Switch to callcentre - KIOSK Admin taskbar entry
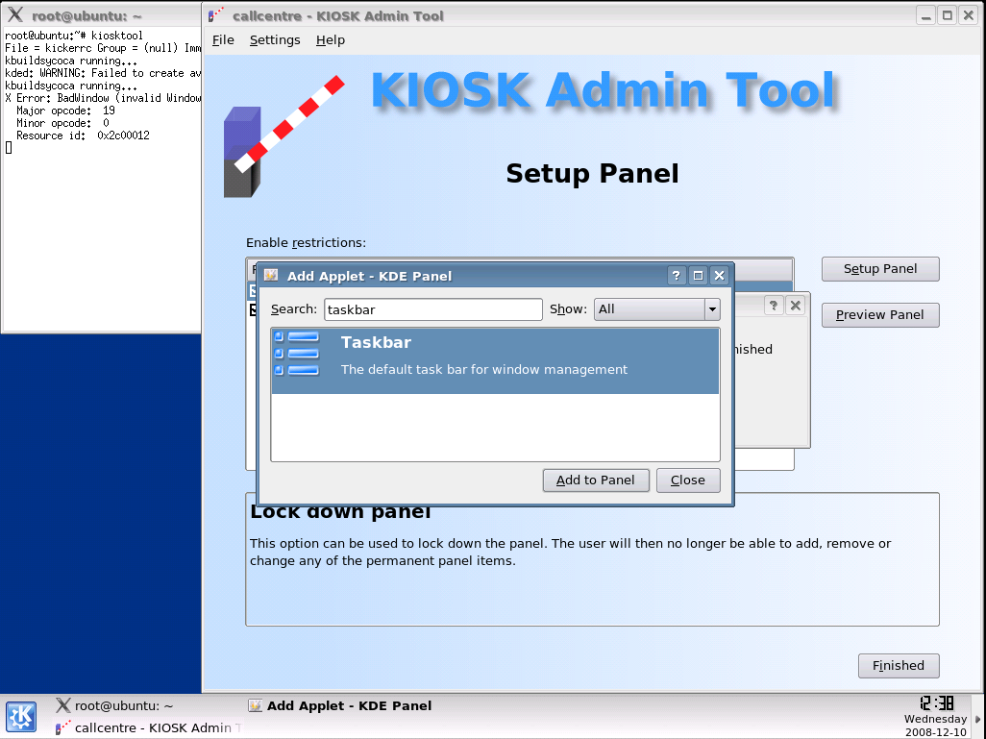This screenshot has height=739, width=986. [148, 727]
